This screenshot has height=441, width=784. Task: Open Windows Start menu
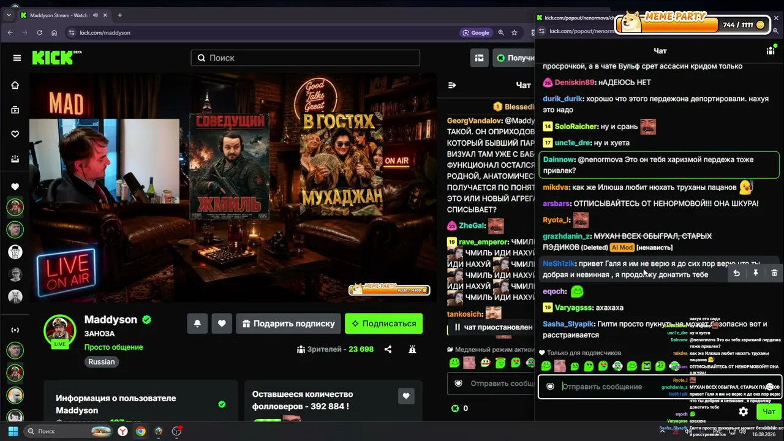click(x=12, y=431)
